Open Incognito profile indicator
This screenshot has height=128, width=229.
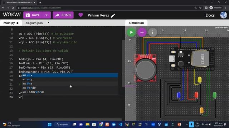pyautogui.click(x=215, y=8)
